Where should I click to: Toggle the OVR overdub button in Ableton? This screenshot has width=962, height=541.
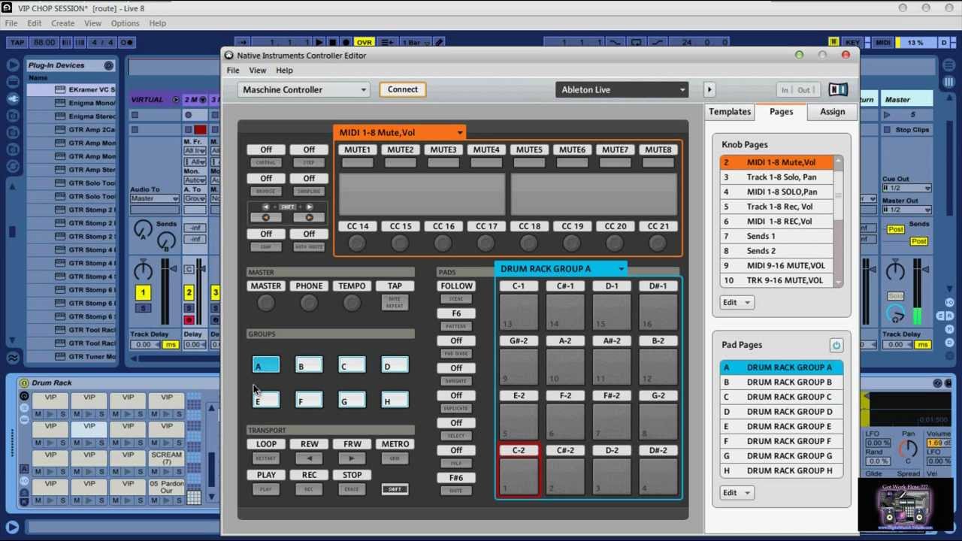365,43
